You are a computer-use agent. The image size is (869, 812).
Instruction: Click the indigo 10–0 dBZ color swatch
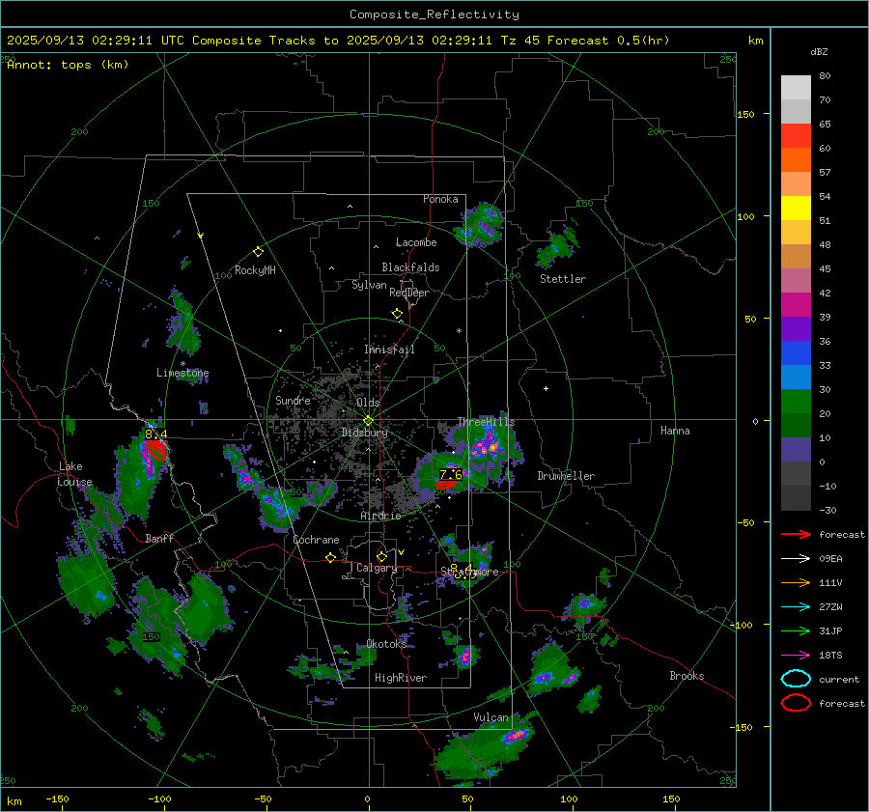(x=796, y=450)
